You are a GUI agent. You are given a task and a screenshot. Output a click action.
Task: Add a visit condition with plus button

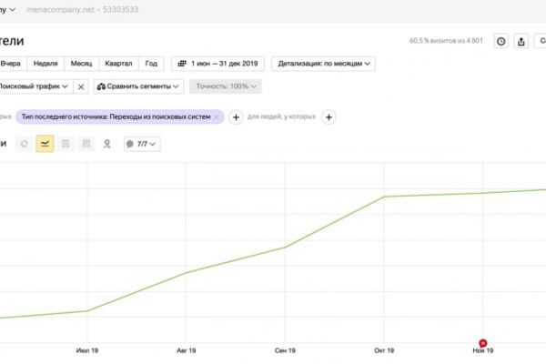tap(236, 117)
